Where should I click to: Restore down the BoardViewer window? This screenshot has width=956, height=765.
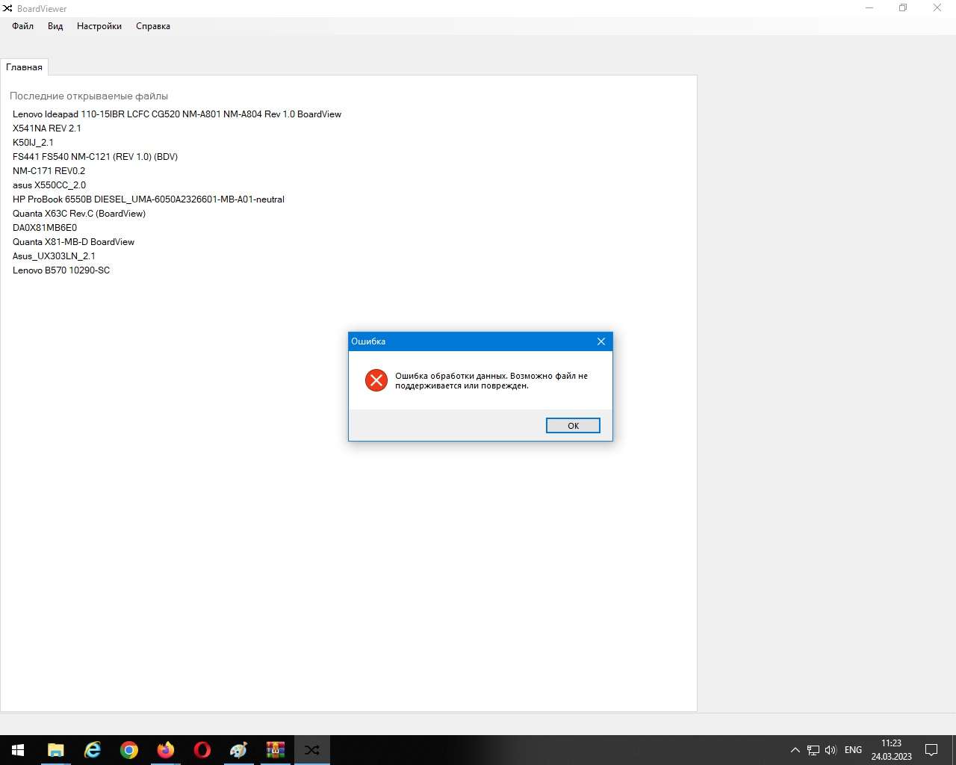click(x=903, y=8)
